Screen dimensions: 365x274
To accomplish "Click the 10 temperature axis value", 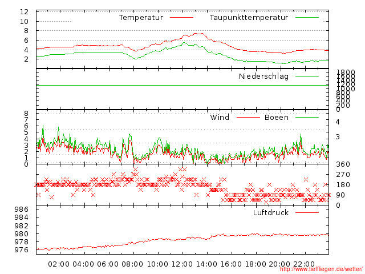I will (24, 22).
